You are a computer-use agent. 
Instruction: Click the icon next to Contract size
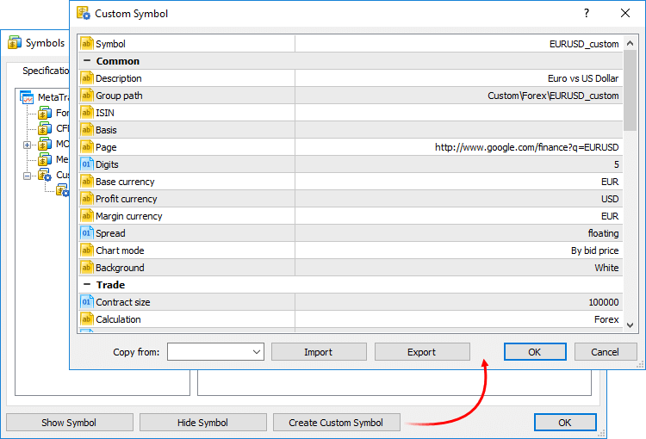(86, 302)
